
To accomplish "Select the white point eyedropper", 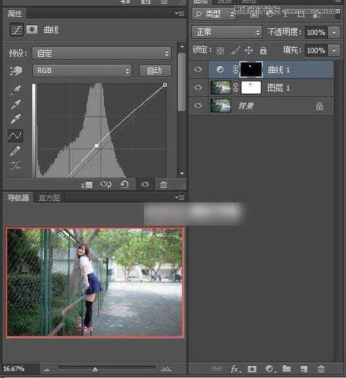I will [16, 120].
